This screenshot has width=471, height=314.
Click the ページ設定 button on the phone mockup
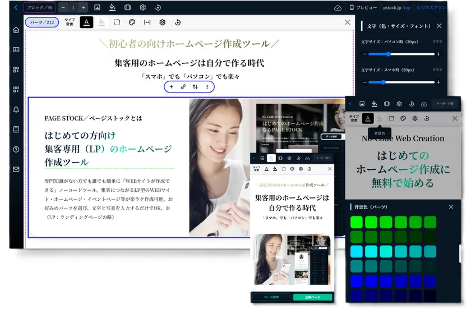click(x=271, y=297)
